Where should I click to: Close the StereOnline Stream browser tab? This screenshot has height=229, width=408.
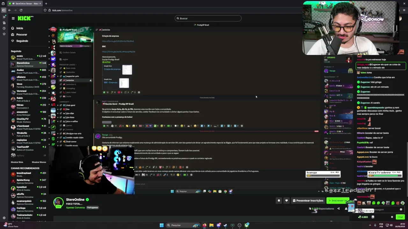pos(40,3)
